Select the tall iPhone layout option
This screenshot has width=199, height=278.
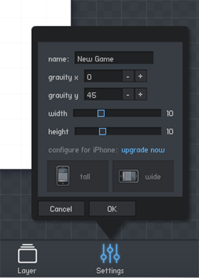coord(78,176)
